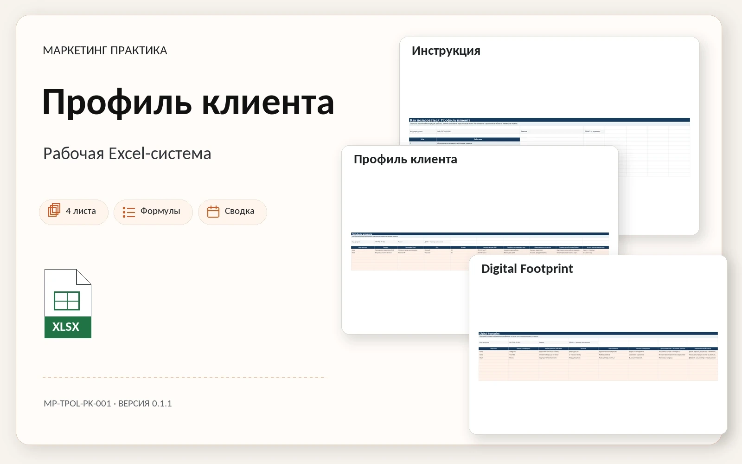Viewport: 742px width, 464px height.
Task: Open the Digital Footprint sheet preview
Action: [598, 345]
